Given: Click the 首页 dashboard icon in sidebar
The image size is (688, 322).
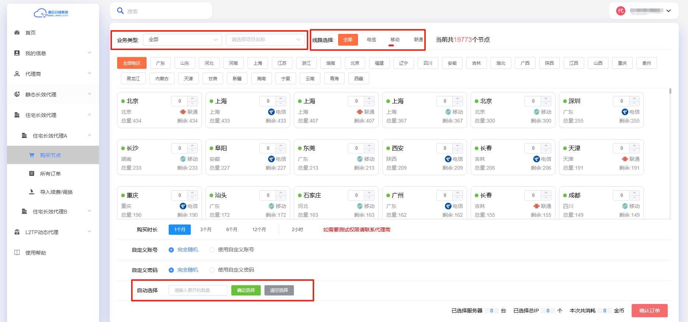Looking at the screenshot, I should 17,32.
